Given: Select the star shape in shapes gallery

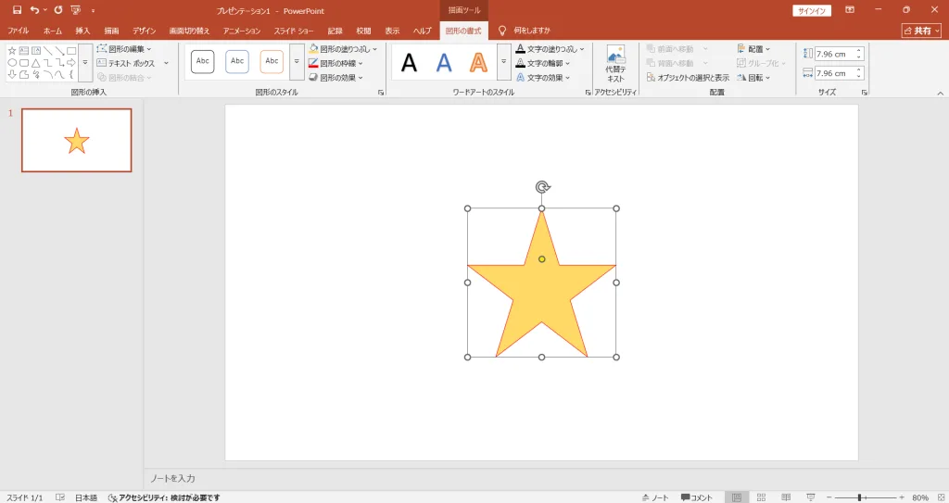Looking at the screenshot, I should [x=12, y=51].
